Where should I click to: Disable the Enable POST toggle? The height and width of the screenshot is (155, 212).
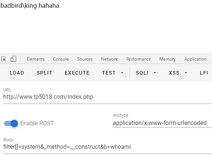tap(11, 123)
